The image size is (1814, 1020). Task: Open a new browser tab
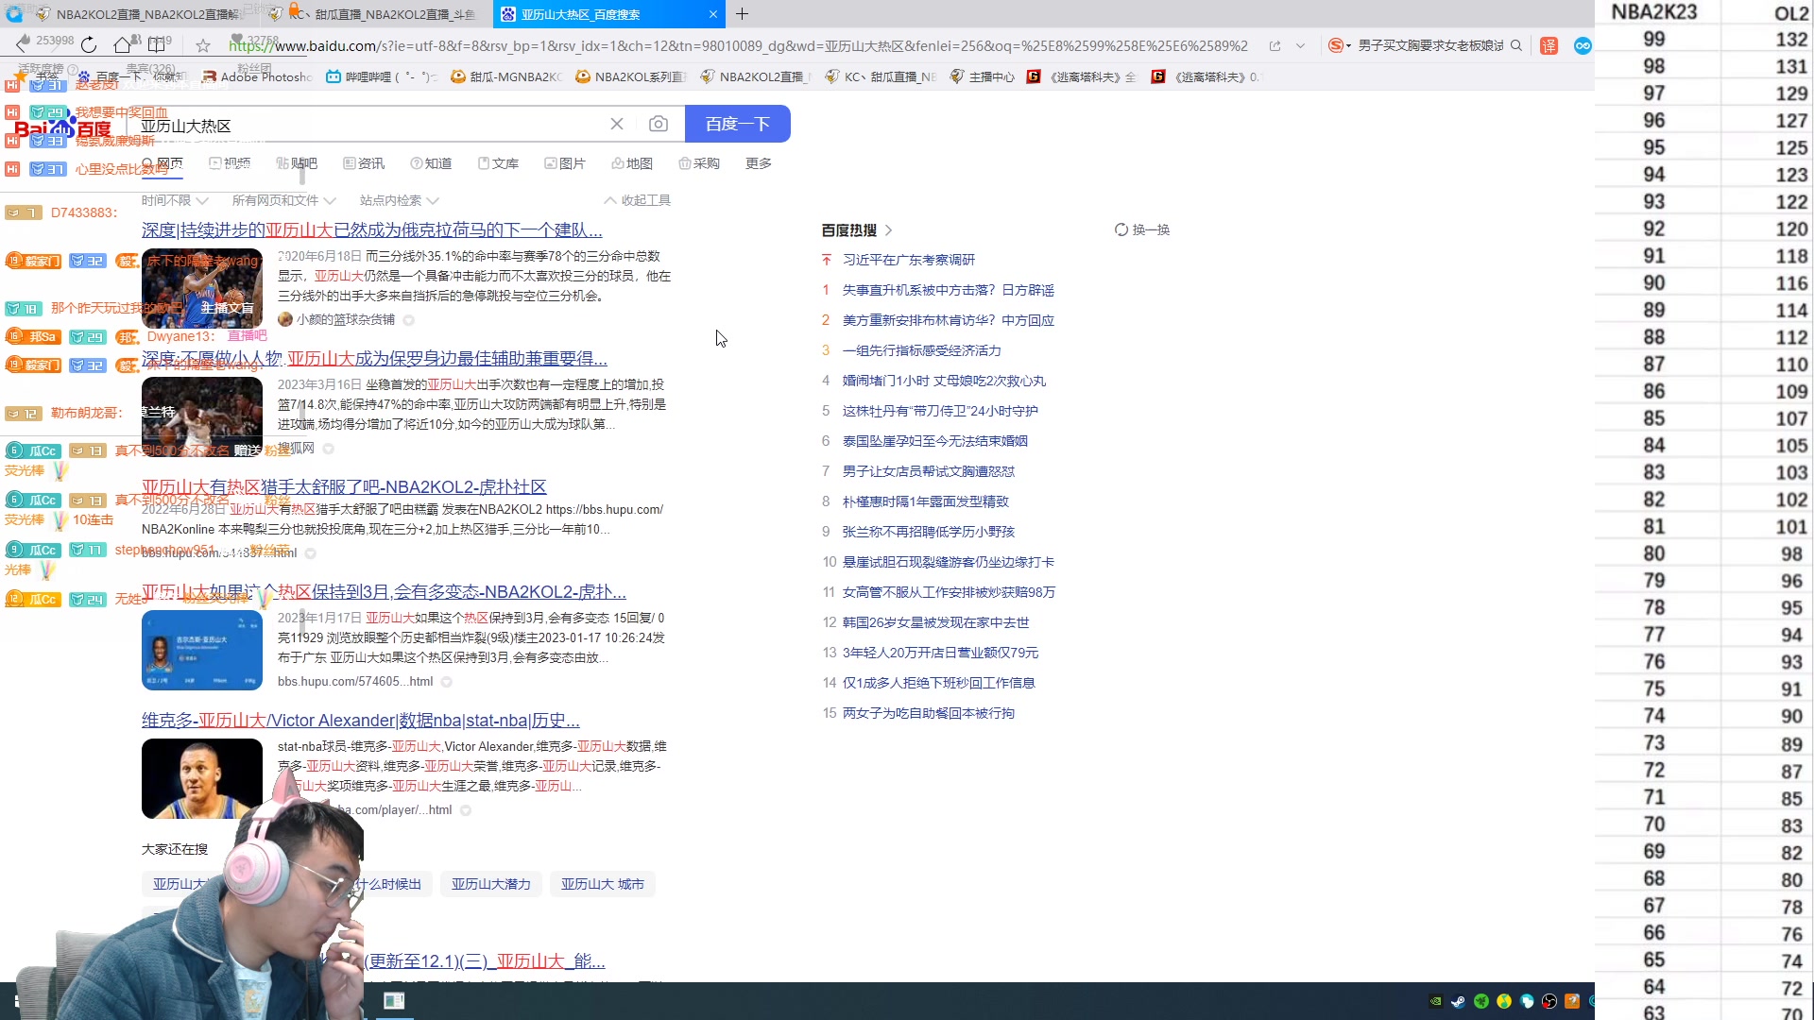click(x=743, y=14)
